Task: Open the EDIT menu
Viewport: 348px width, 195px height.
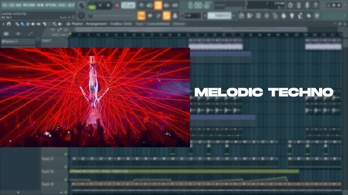Action: click(12, 5)
